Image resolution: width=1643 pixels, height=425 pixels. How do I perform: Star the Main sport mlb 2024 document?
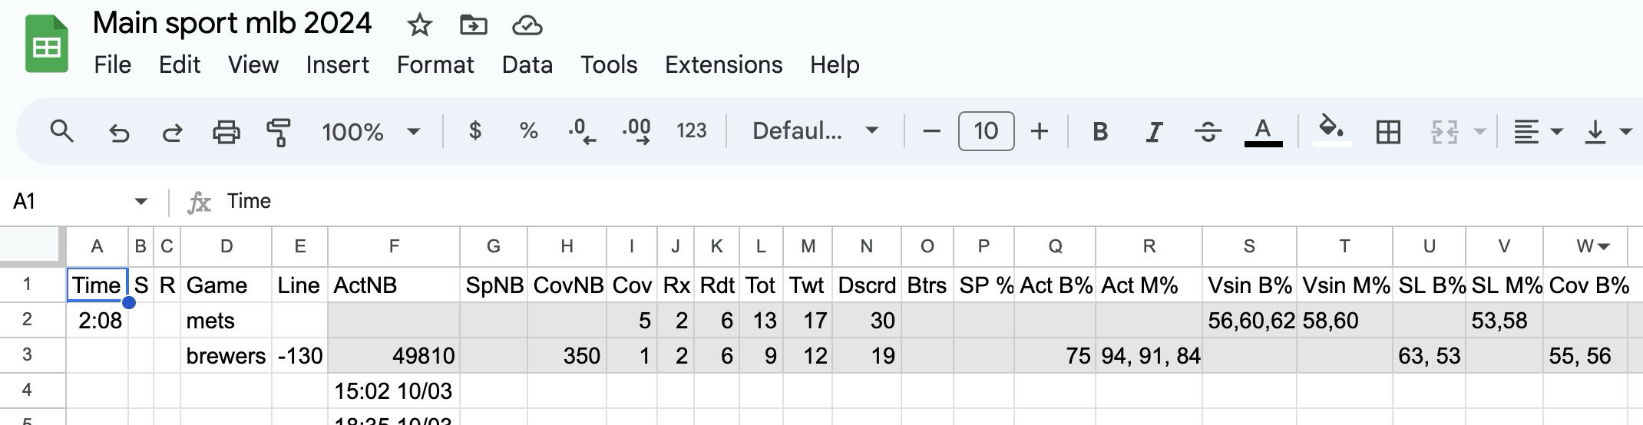pos(419,25)
